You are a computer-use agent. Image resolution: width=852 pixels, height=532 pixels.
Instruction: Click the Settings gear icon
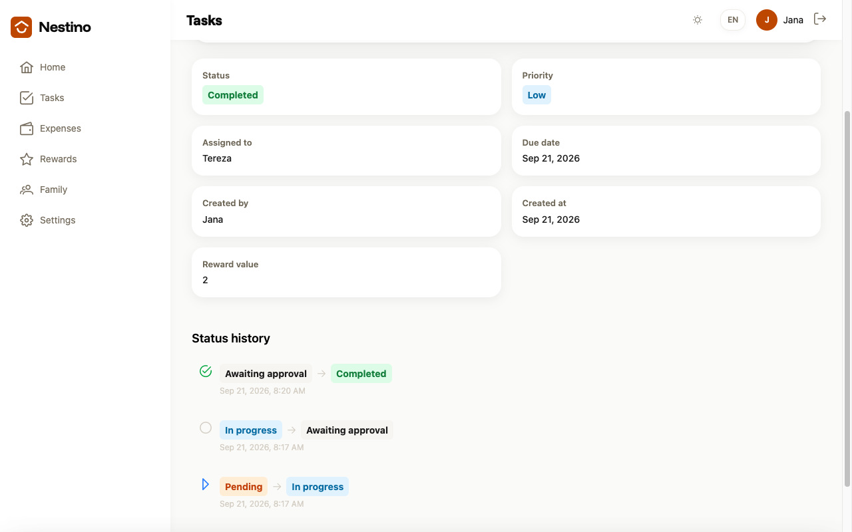[27, 220]
